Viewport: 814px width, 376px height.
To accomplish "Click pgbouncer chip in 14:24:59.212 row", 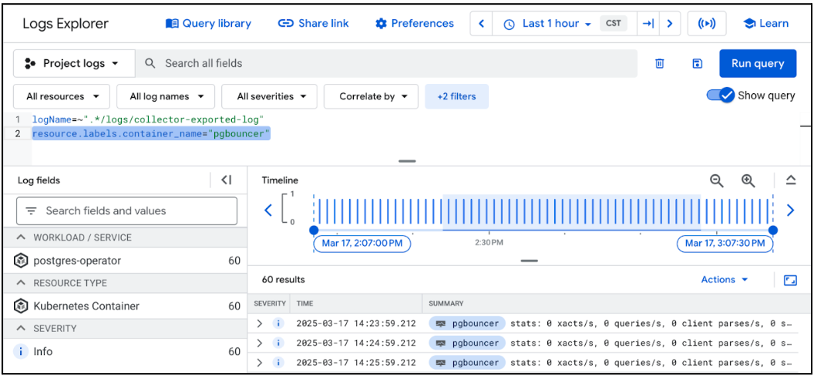I will tap(466, 343).
